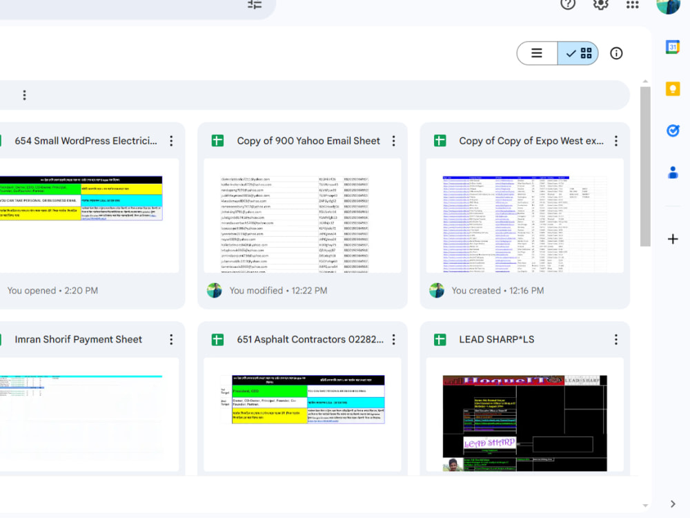
Task: Open 654 Small WordPress Electrici... file title
Action: (x=86, y=141)
